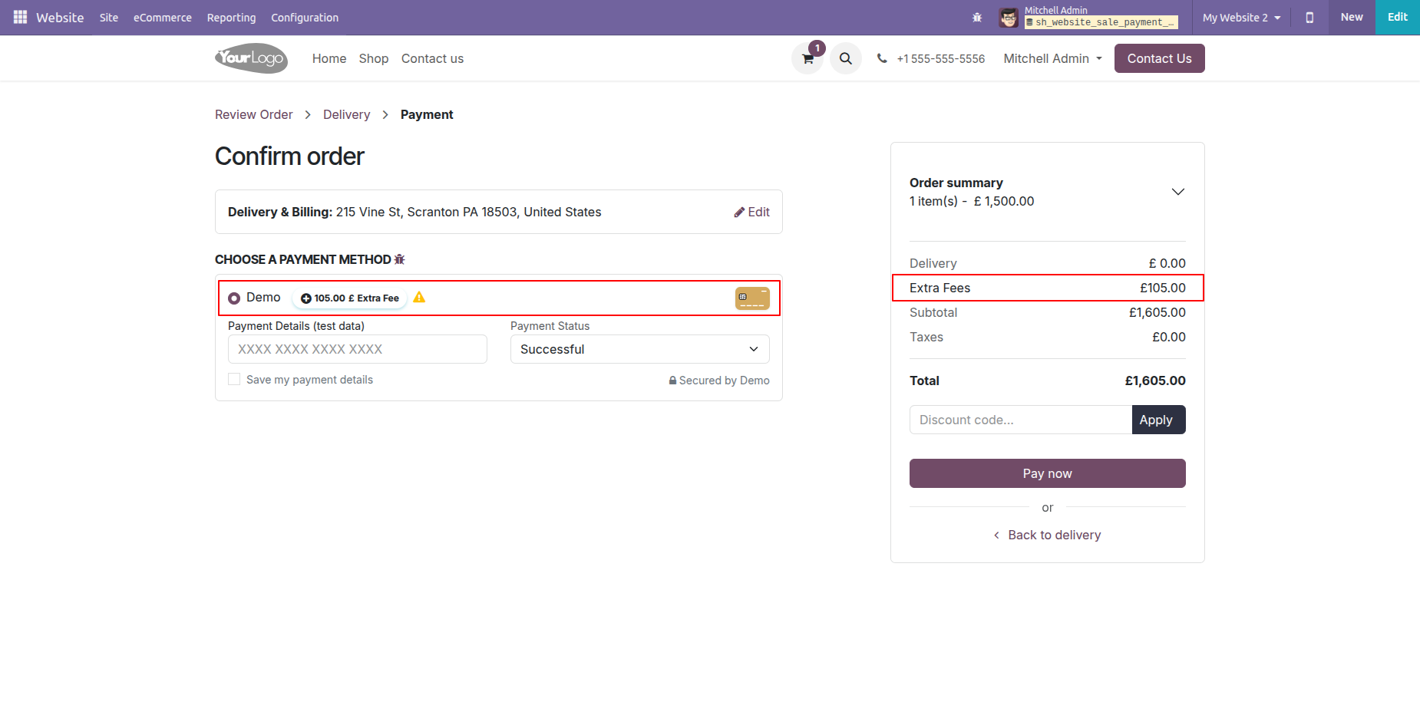The height and width of the screenshot is (715, 1420).
Task: Open the Mitchell Admin user dropdown
Action: 1052,59
